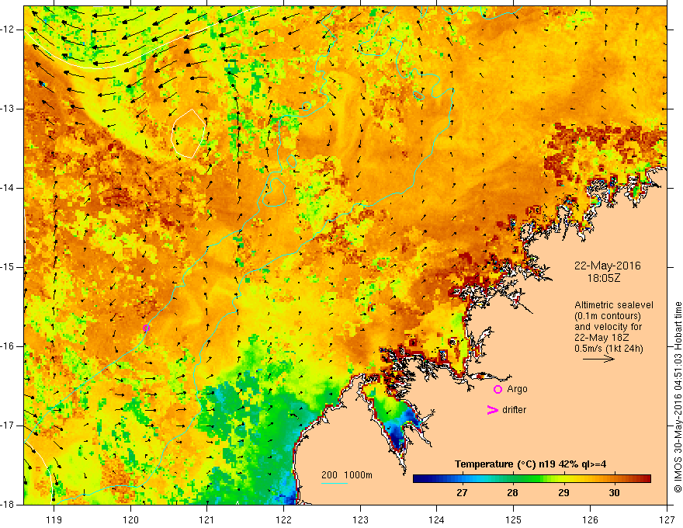Click the 'Altimetric sealevel' caption text

[614, 305]
